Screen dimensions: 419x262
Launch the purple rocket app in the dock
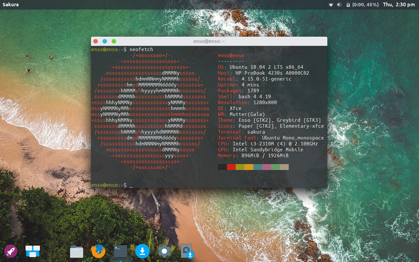point(11,251)
